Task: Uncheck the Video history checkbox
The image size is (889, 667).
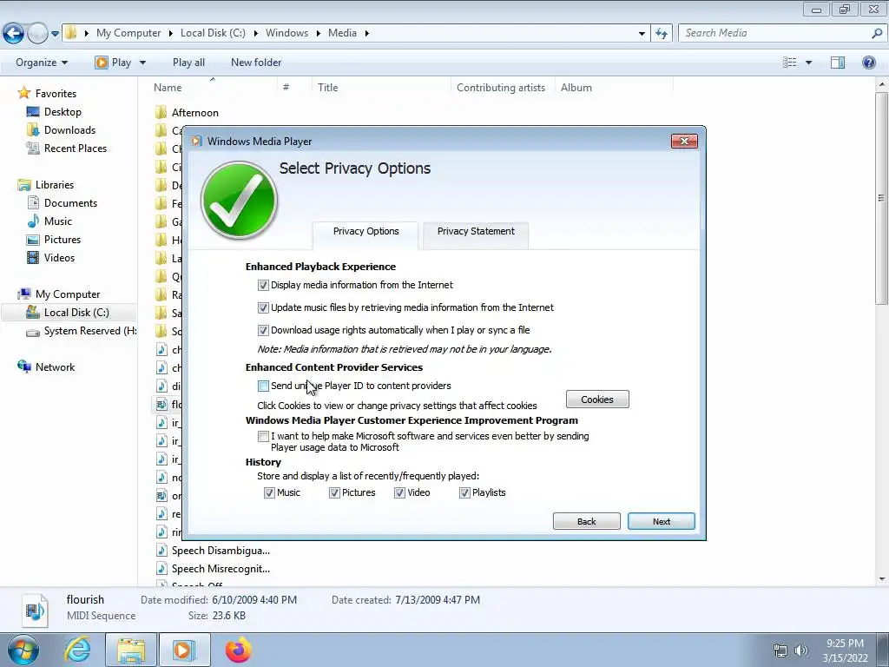Action: click(x=399, y=493)
